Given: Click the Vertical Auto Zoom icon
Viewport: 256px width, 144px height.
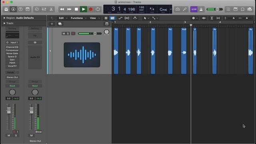Looking at the screenshot, I should click(x=212, y=18).
